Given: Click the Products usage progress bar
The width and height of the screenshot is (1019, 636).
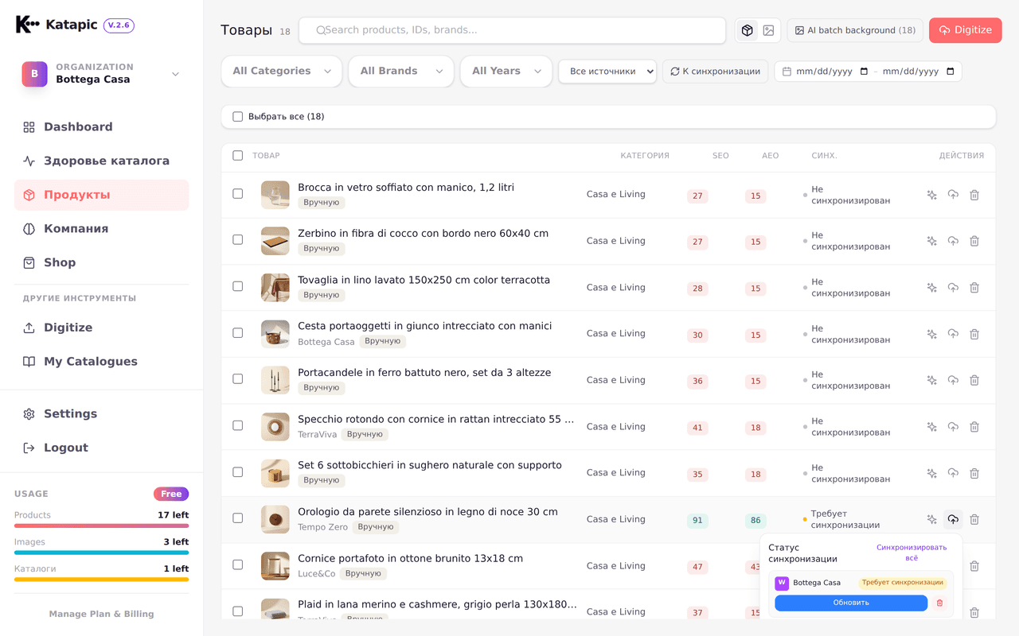Looking at the screenshot, I should 102,526.
